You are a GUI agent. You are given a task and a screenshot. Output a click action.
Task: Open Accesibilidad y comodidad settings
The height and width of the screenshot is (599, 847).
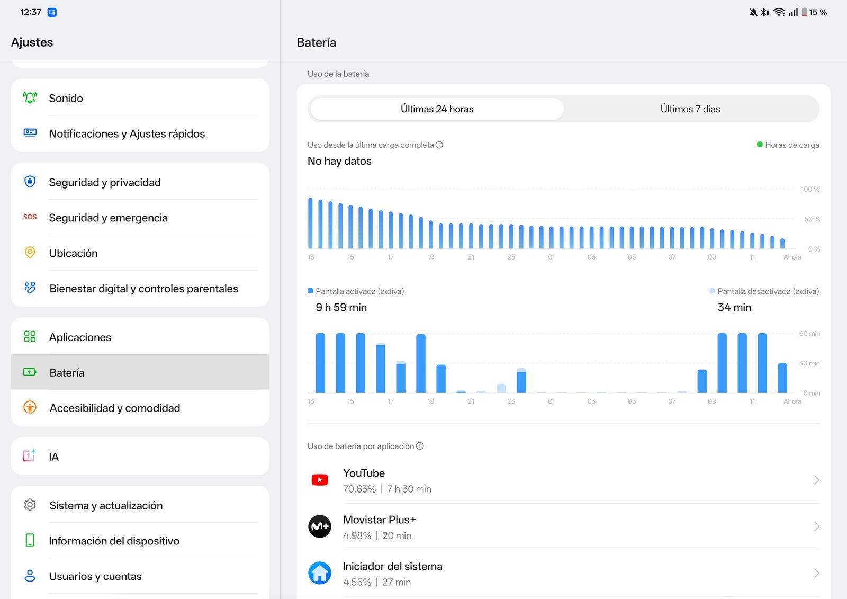[x=115, y=408]
